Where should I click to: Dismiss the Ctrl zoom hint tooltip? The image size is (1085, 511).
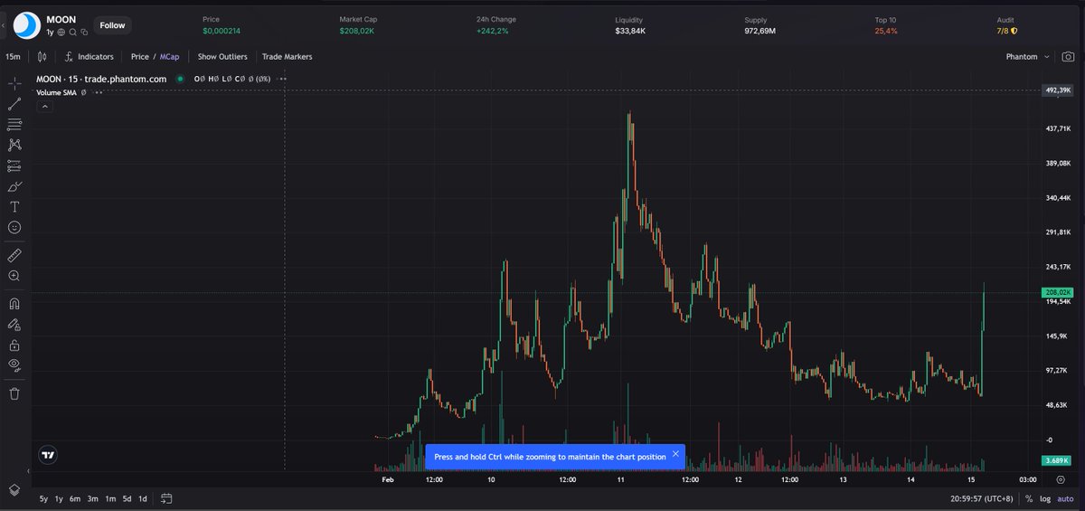(675, 454)
